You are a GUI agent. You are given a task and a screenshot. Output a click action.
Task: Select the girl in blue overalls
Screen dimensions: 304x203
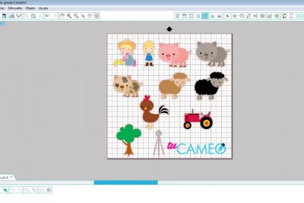[149, 53]
